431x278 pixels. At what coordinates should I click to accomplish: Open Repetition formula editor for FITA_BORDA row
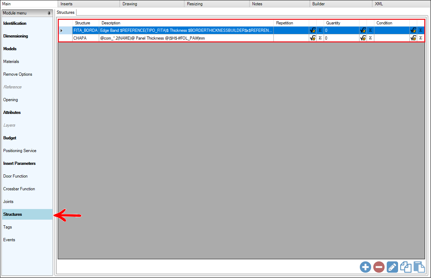point(313,30)
